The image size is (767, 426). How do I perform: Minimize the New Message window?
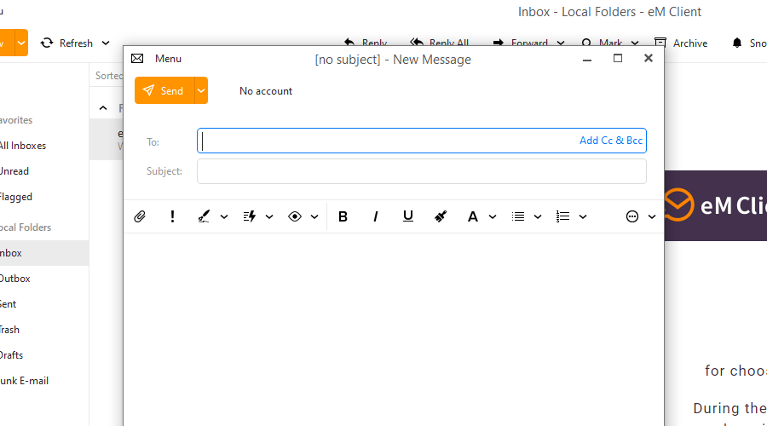pos(587,59)
